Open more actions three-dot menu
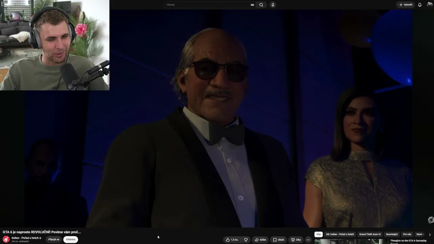This screenshot has width=434, height=244. click(308, 240)
